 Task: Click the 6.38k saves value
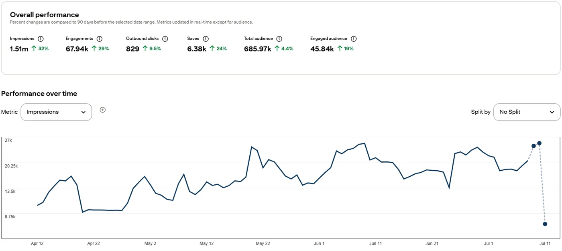click(197, 49)
